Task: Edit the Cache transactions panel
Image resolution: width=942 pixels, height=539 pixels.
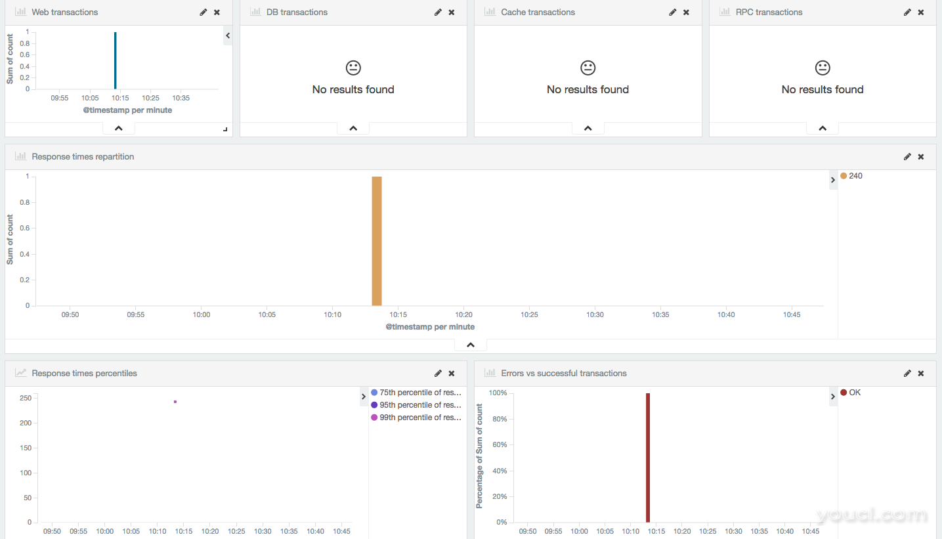Action: pyautogui.click(x=672, y=12)
